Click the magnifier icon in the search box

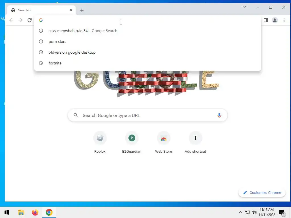[76, 115]
